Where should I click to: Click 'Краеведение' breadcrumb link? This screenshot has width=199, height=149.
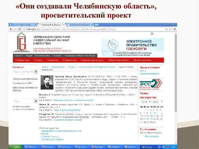point(58,67)
